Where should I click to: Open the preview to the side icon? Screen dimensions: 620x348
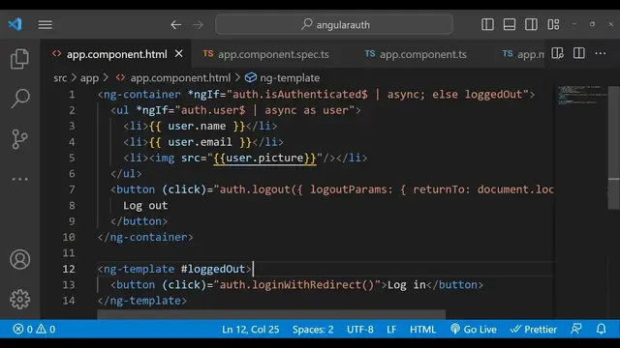click(558, 53)
